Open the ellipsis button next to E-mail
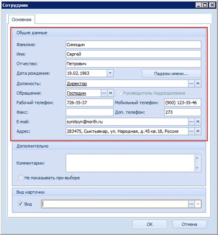This screenshot has height=235, width=218. [191, 122]
